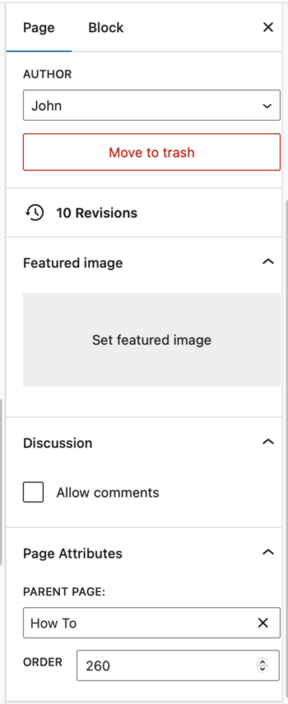Switch to the Block tab
This screenshot has height=704, width=288.
point(106,27)
